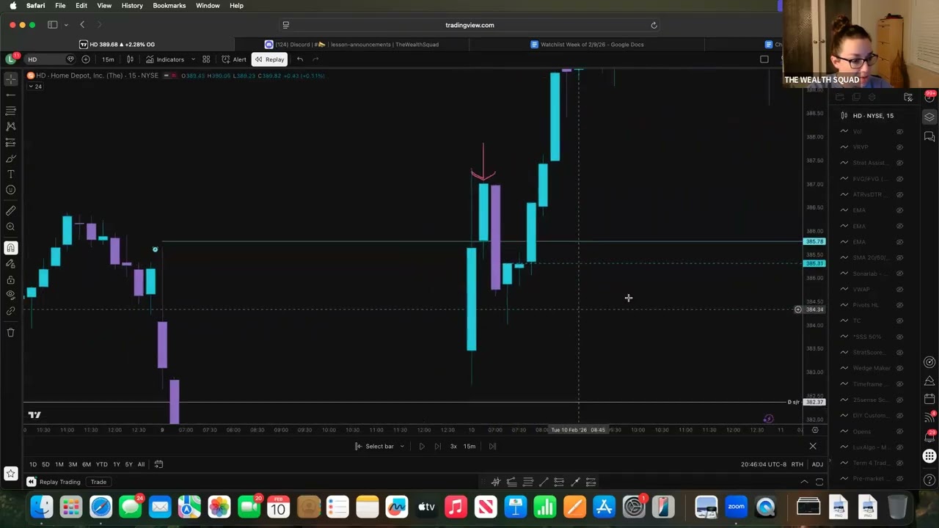The height and width of the screenshot is (528, 939).
Task: Toggle magnet mode
Action: (x=11, y=248)
